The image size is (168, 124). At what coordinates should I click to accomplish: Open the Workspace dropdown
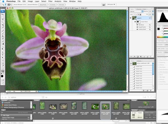pyautogui.click(x=111, y=4)
